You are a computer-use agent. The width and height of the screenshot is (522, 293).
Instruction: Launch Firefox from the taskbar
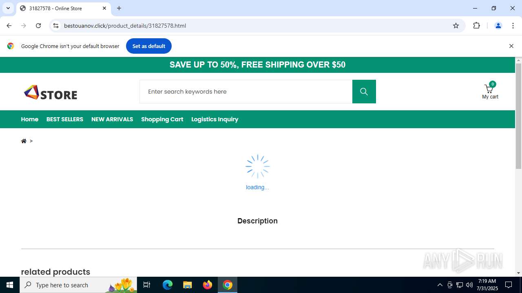point(208,285)
